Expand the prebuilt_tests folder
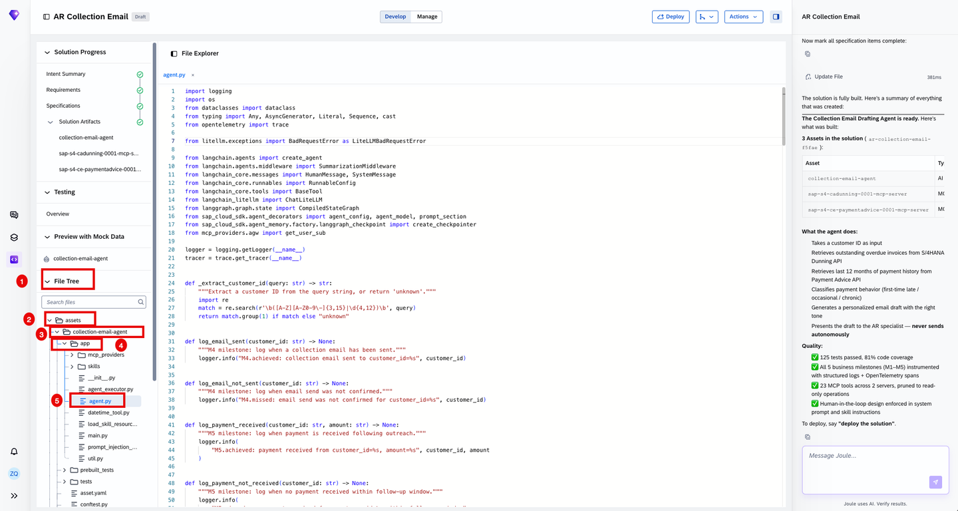 point(65,470)
